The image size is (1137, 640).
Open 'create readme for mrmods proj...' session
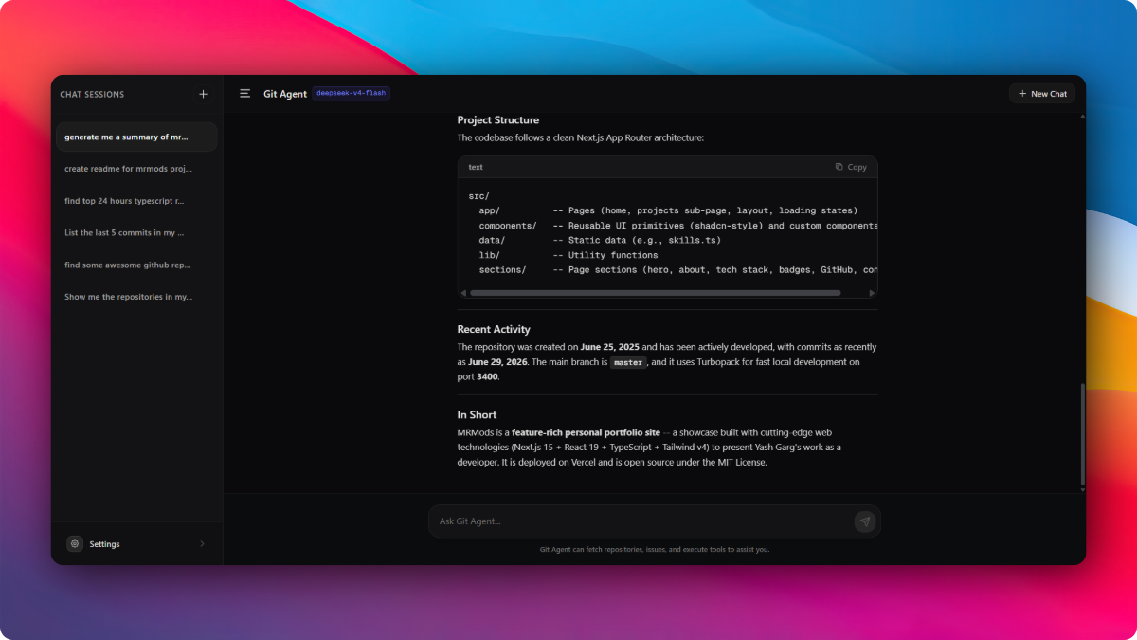tap(136, 169)
